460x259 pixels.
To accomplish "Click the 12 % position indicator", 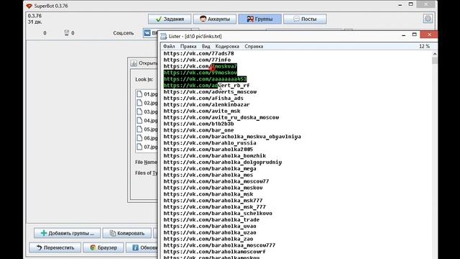I will tap(424, 46).
